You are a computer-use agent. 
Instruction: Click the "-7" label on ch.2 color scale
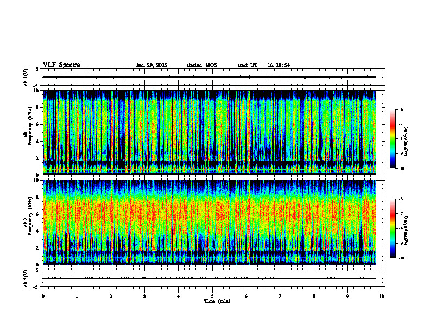[401, 214]
